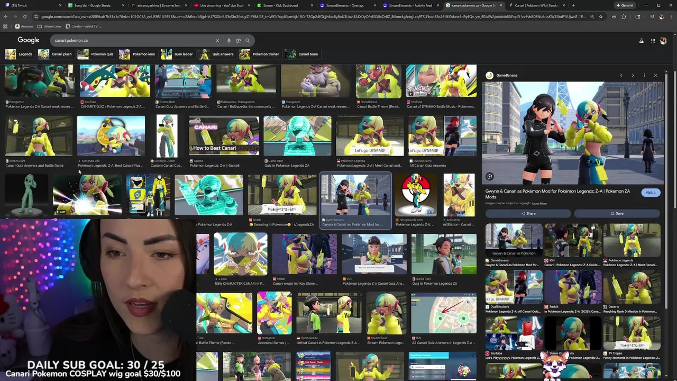Open NEW CHARACTER CANARI x.com result
677x381 pixels.
[x=240, y=254]
